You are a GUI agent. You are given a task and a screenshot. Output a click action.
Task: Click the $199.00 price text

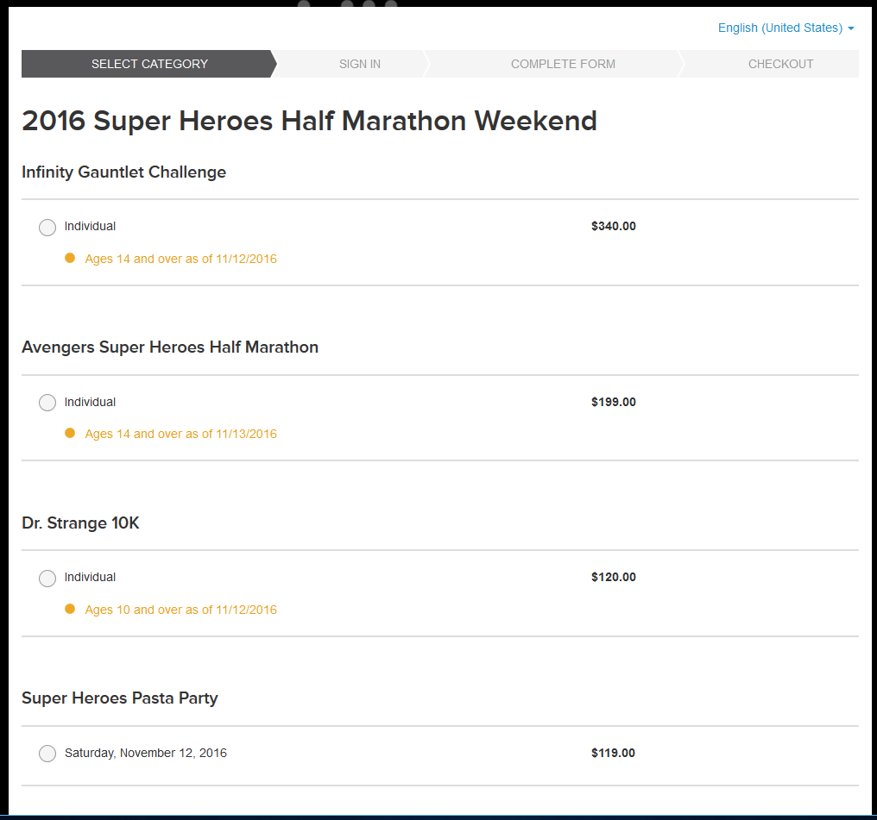614,402
